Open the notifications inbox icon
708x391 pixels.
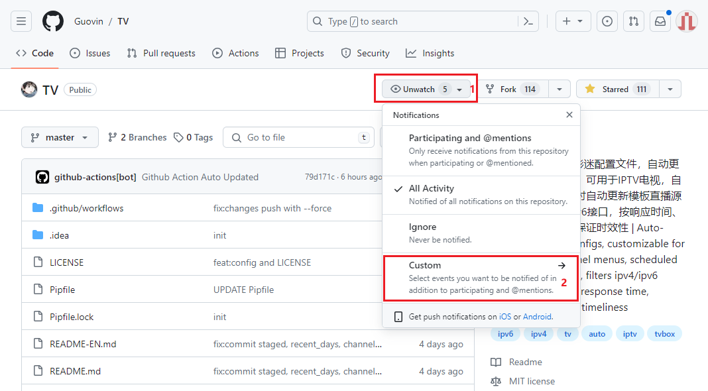[660, 21]
